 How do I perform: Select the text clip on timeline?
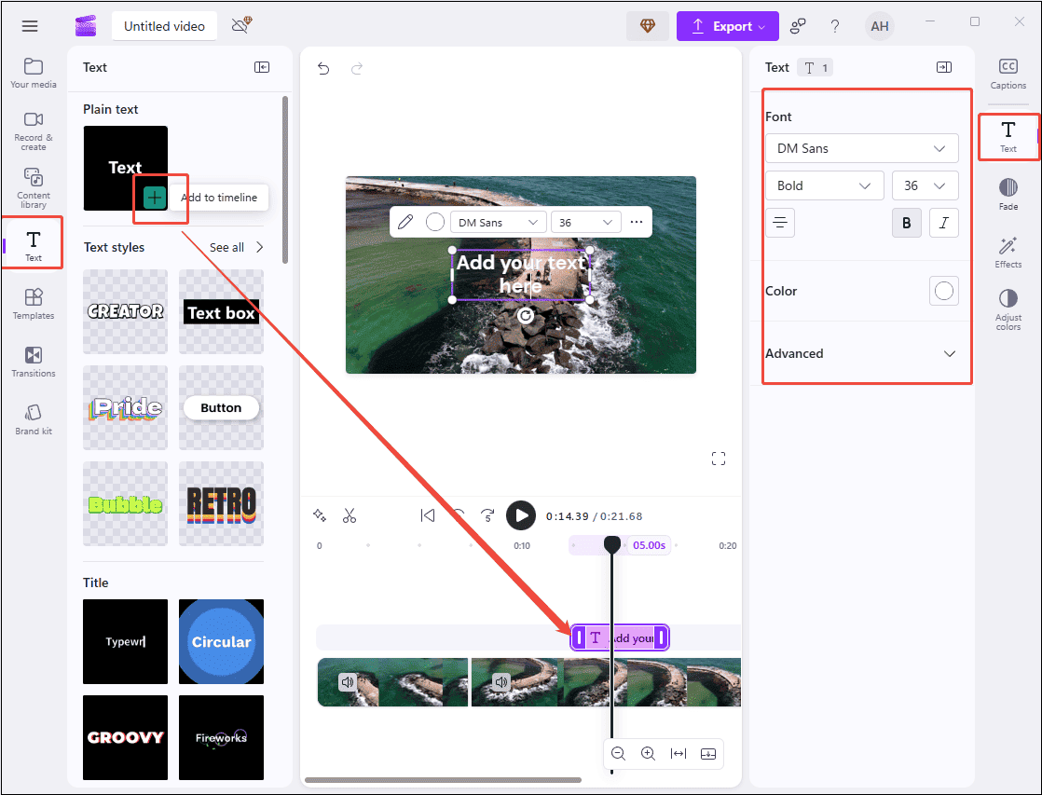tap(620, 638)
